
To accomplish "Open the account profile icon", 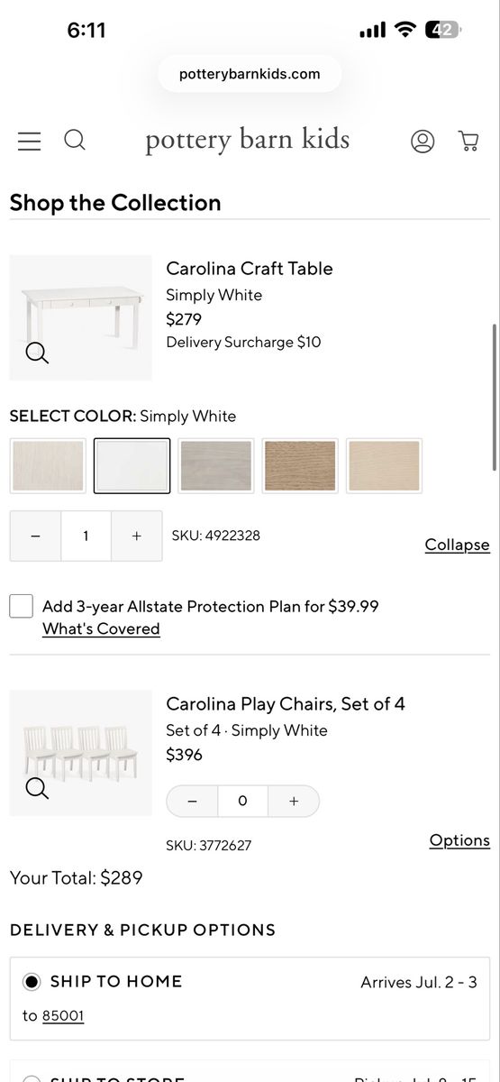I will click(x=423, y=141).
